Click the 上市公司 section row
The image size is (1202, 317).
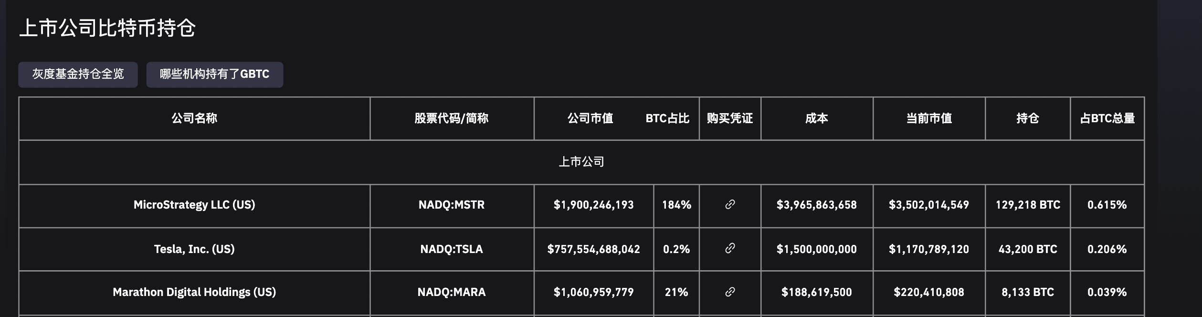coord(581,162)
